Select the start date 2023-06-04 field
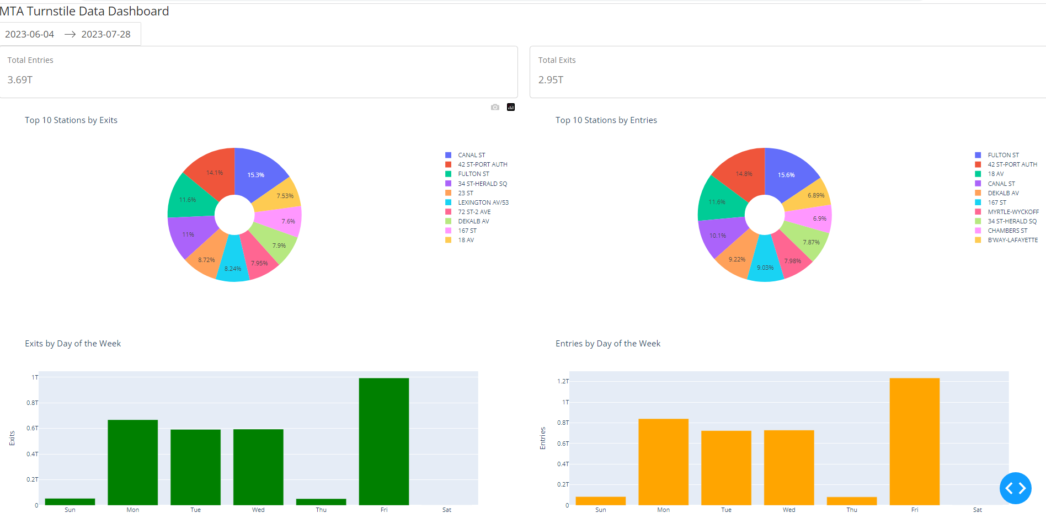This screenshot has height=518, width=1046. 30,34
